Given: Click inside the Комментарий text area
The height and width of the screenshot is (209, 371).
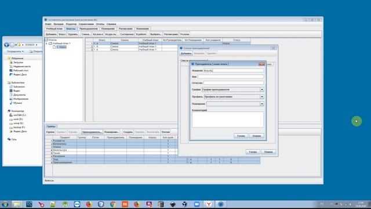Looking at the screenshot, I should coord(228,120).
